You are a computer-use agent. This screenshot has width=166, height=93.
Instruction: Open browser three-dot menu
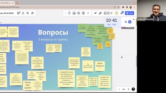pyautogui.click(x=134, y=7)
